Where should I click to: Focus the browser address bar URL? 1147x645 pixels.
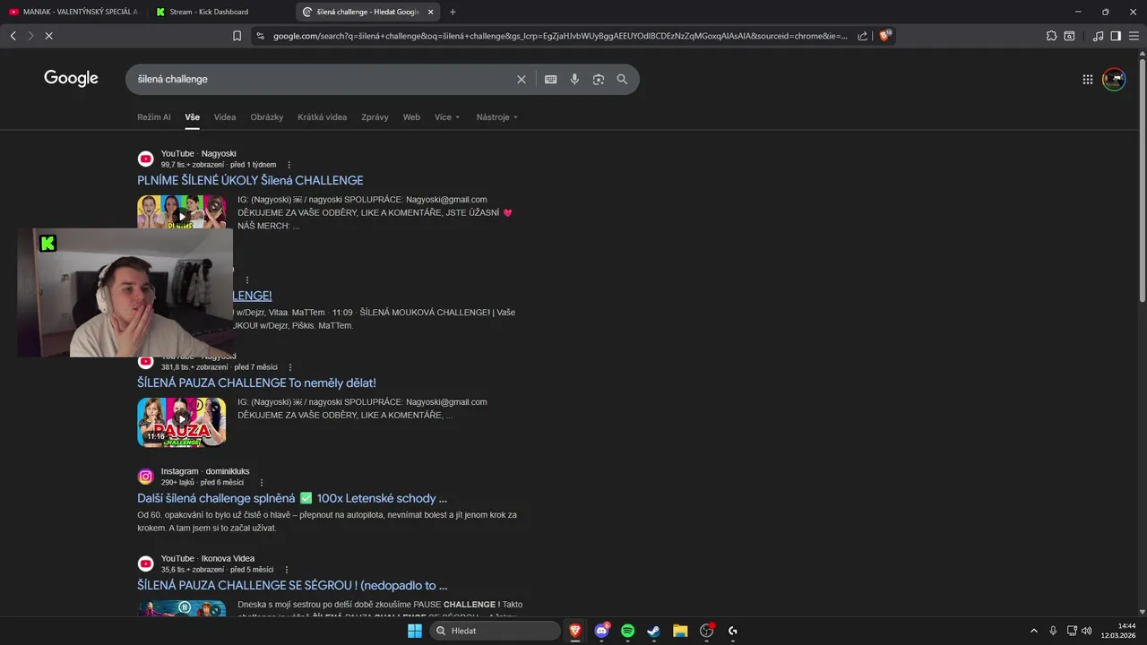(x=560, y=36)
